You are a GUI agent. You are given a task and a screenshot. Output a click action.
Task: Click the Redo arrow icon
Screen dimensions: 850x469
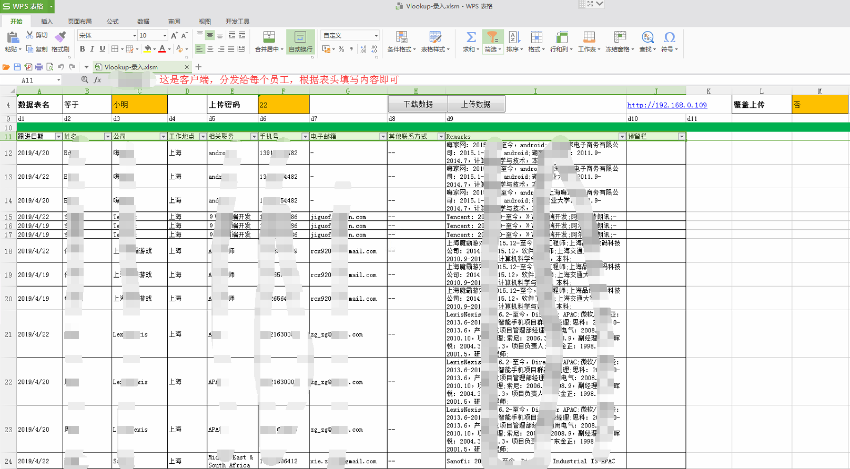coord(72,67)
